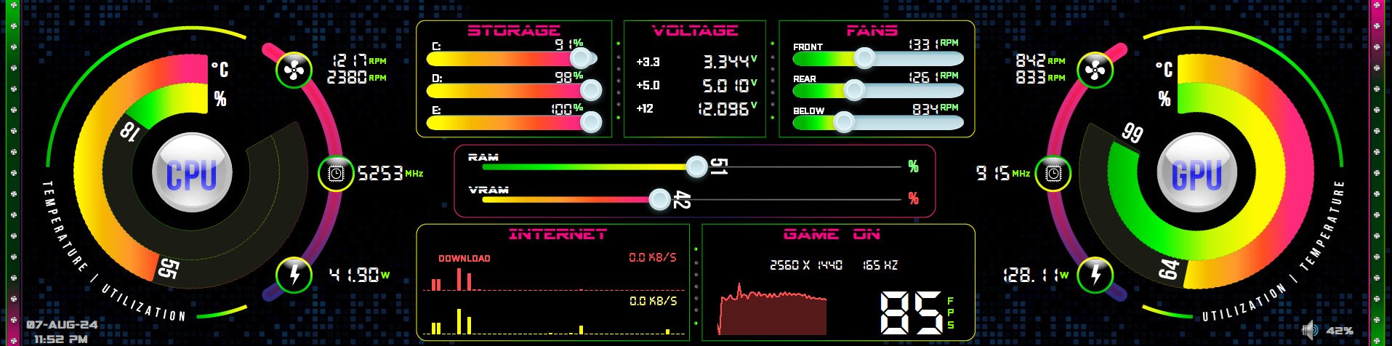Screen dimensions: 1392x346
Task: Click the CPU clock chip icon
Action: [337, 174]
